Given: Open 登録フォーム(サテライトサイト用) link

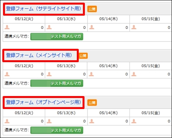Looking at the screenshot, I should click(44, 9).
